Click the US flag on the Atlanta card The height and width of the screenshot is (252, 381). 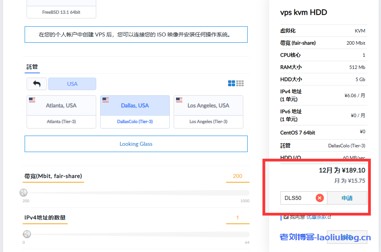tap(32, 99)
